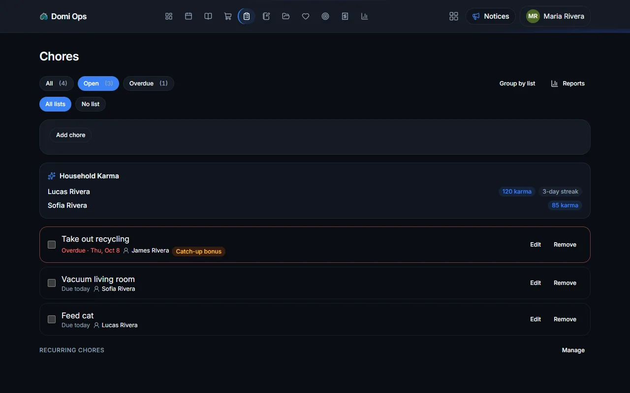Click the 3-day streak badge

(x=560, y=192)
